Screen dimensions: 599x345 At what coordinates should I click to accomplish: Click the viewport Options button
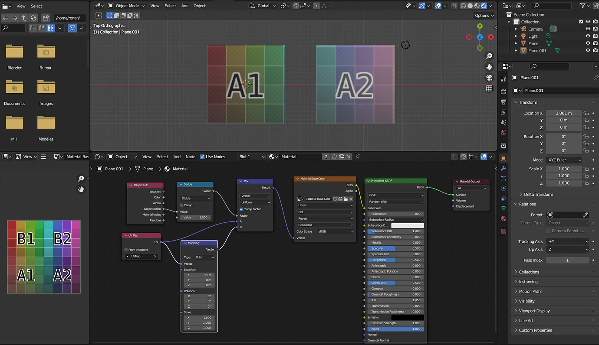484,15
